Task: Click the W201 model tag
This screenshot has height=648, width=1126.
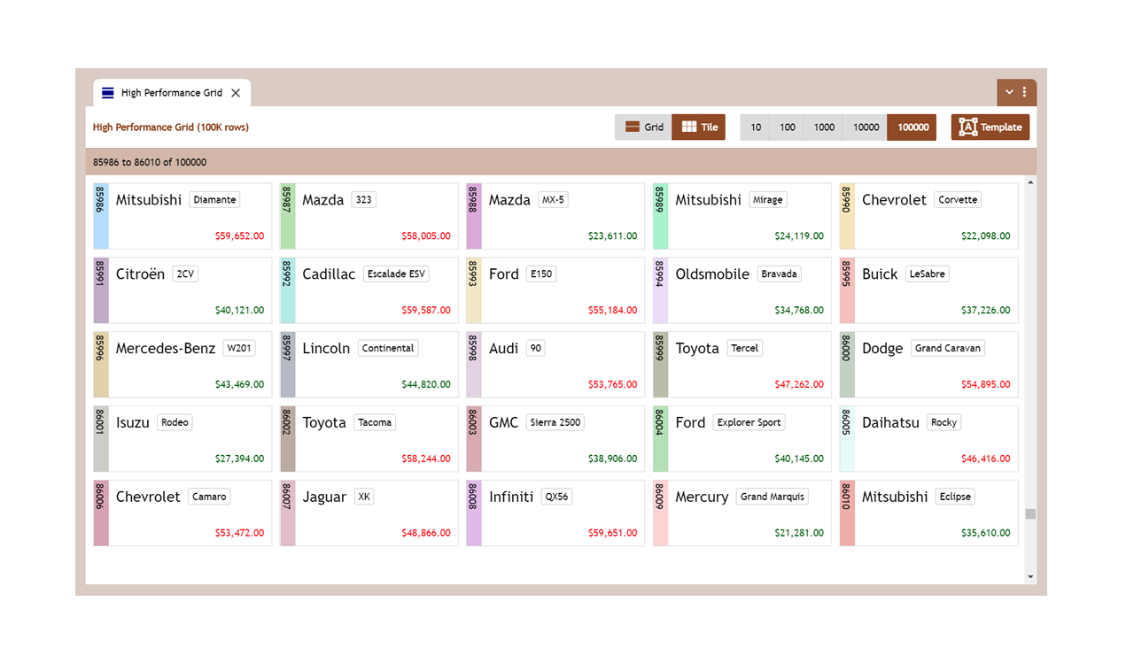Action: pyautogui.click(x=239, y=349)
